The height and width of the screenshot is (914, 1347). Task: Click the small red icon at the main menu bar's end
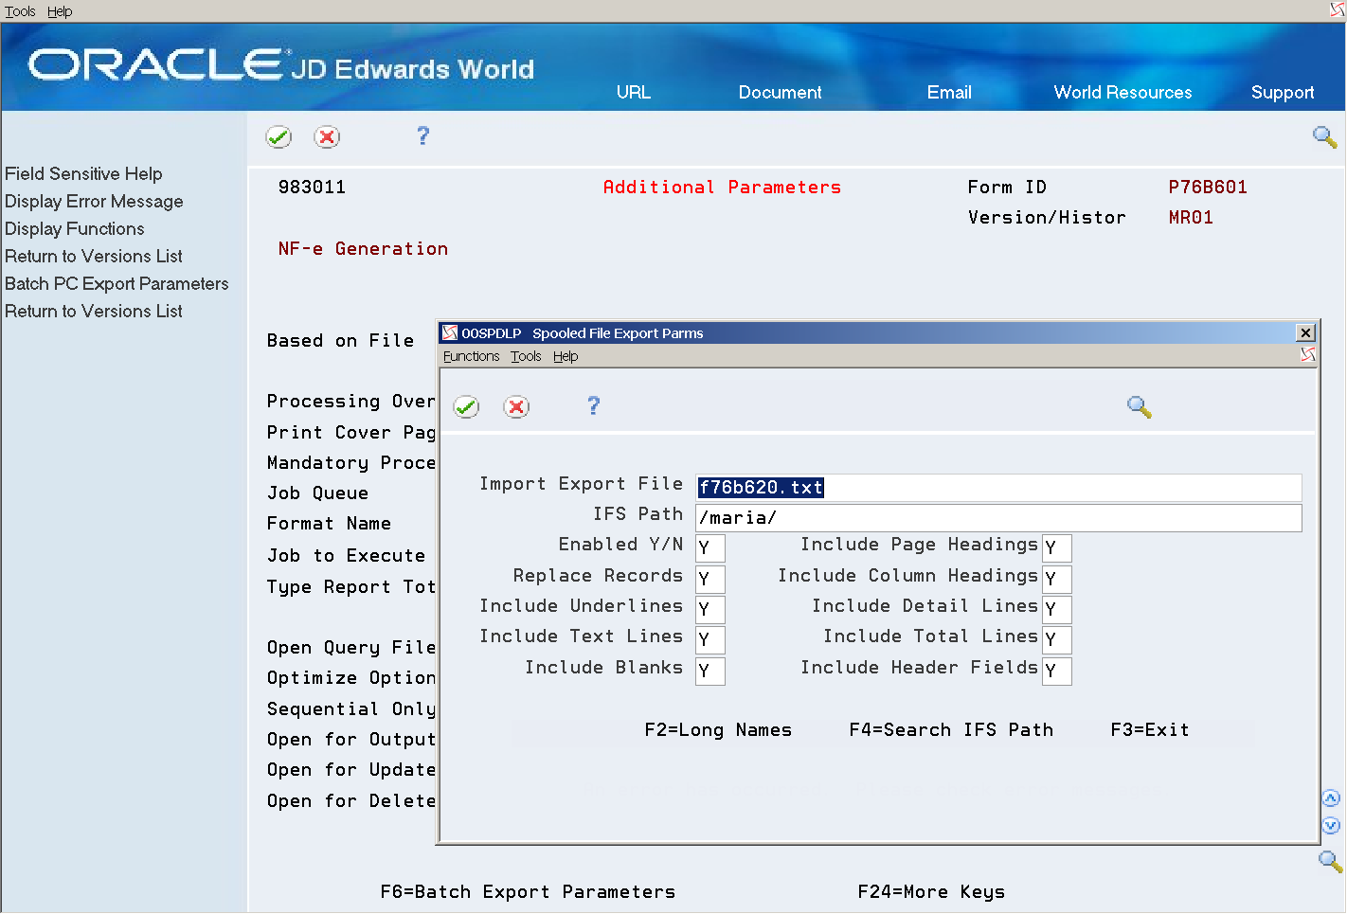pos(1338,10)
